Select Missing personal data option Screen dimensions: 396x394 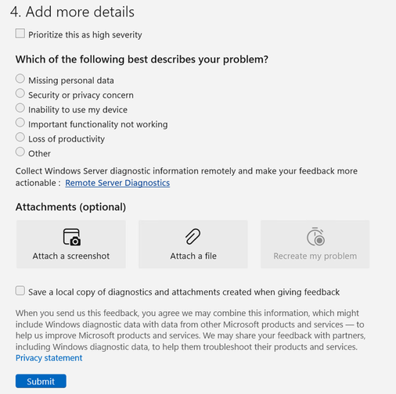point(20,78)
